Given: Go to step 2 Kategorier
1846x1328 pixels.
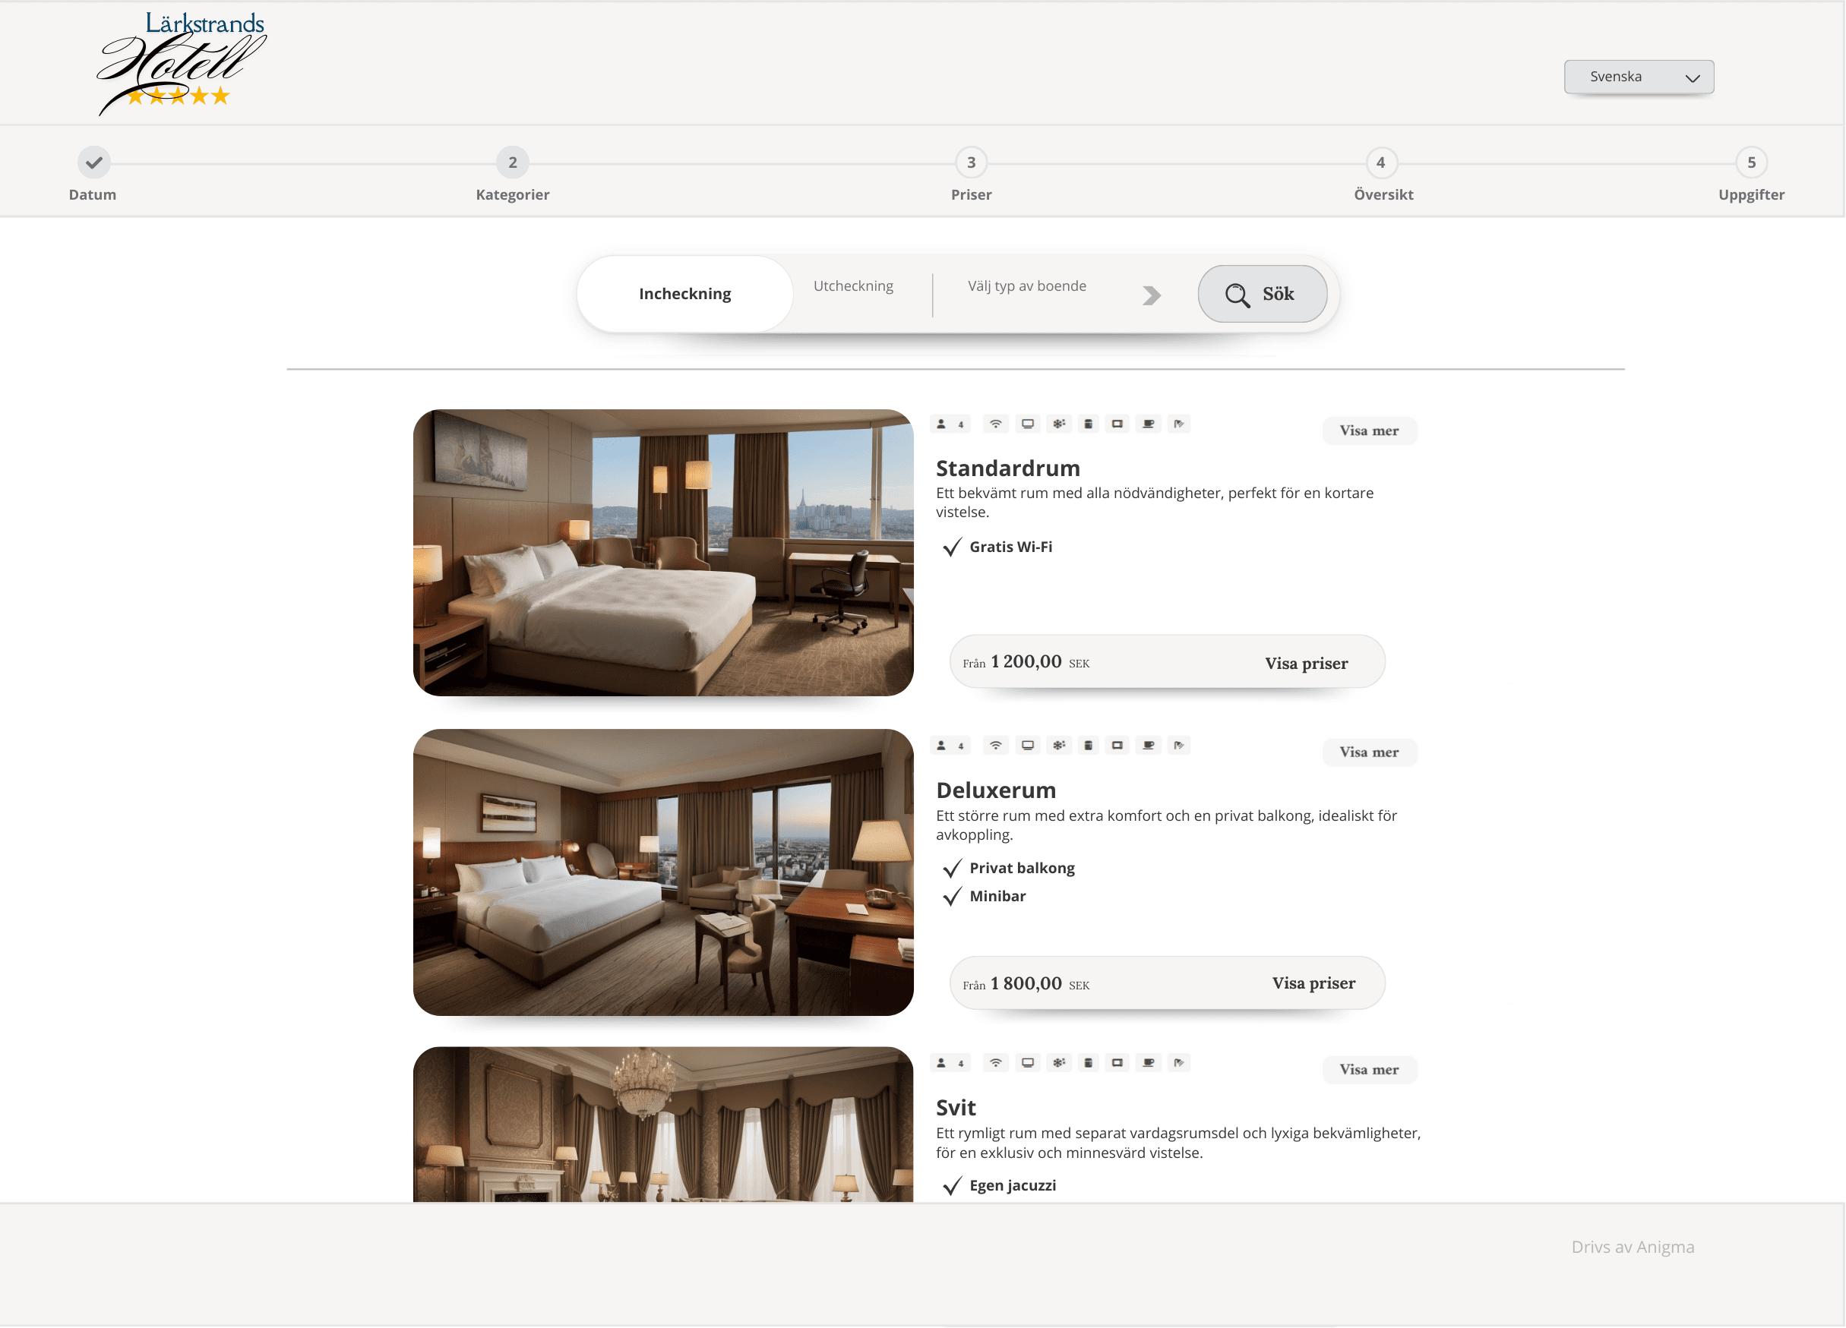Looking at the screenshot, I should (513, 173).
